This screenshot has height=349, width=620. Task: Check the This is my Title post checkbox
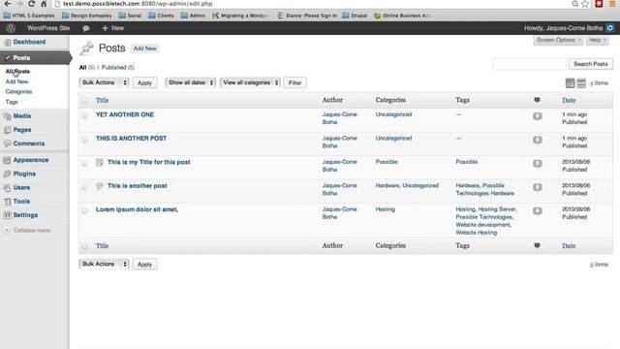[x=84, y=163]
